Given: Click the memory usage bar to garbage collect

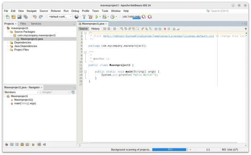Looking at the screenshot, I should pyautogui.click(x=131, y=17).
